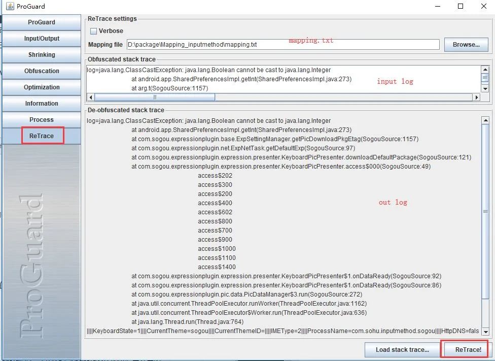Close the ProGuard window

point(484,6)
